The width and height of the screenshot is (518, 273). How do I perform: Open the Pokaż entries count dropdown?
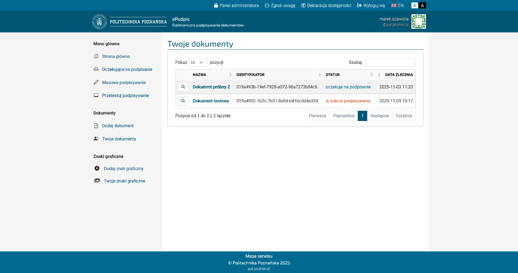pyautogui.click(x=197, y=63)
